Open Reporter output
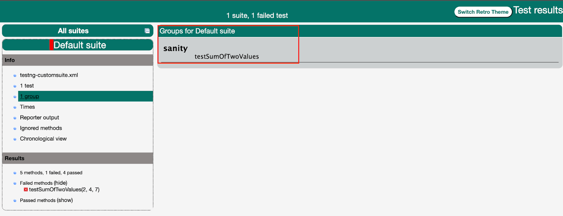563x216 pixels. click(39, 118)
